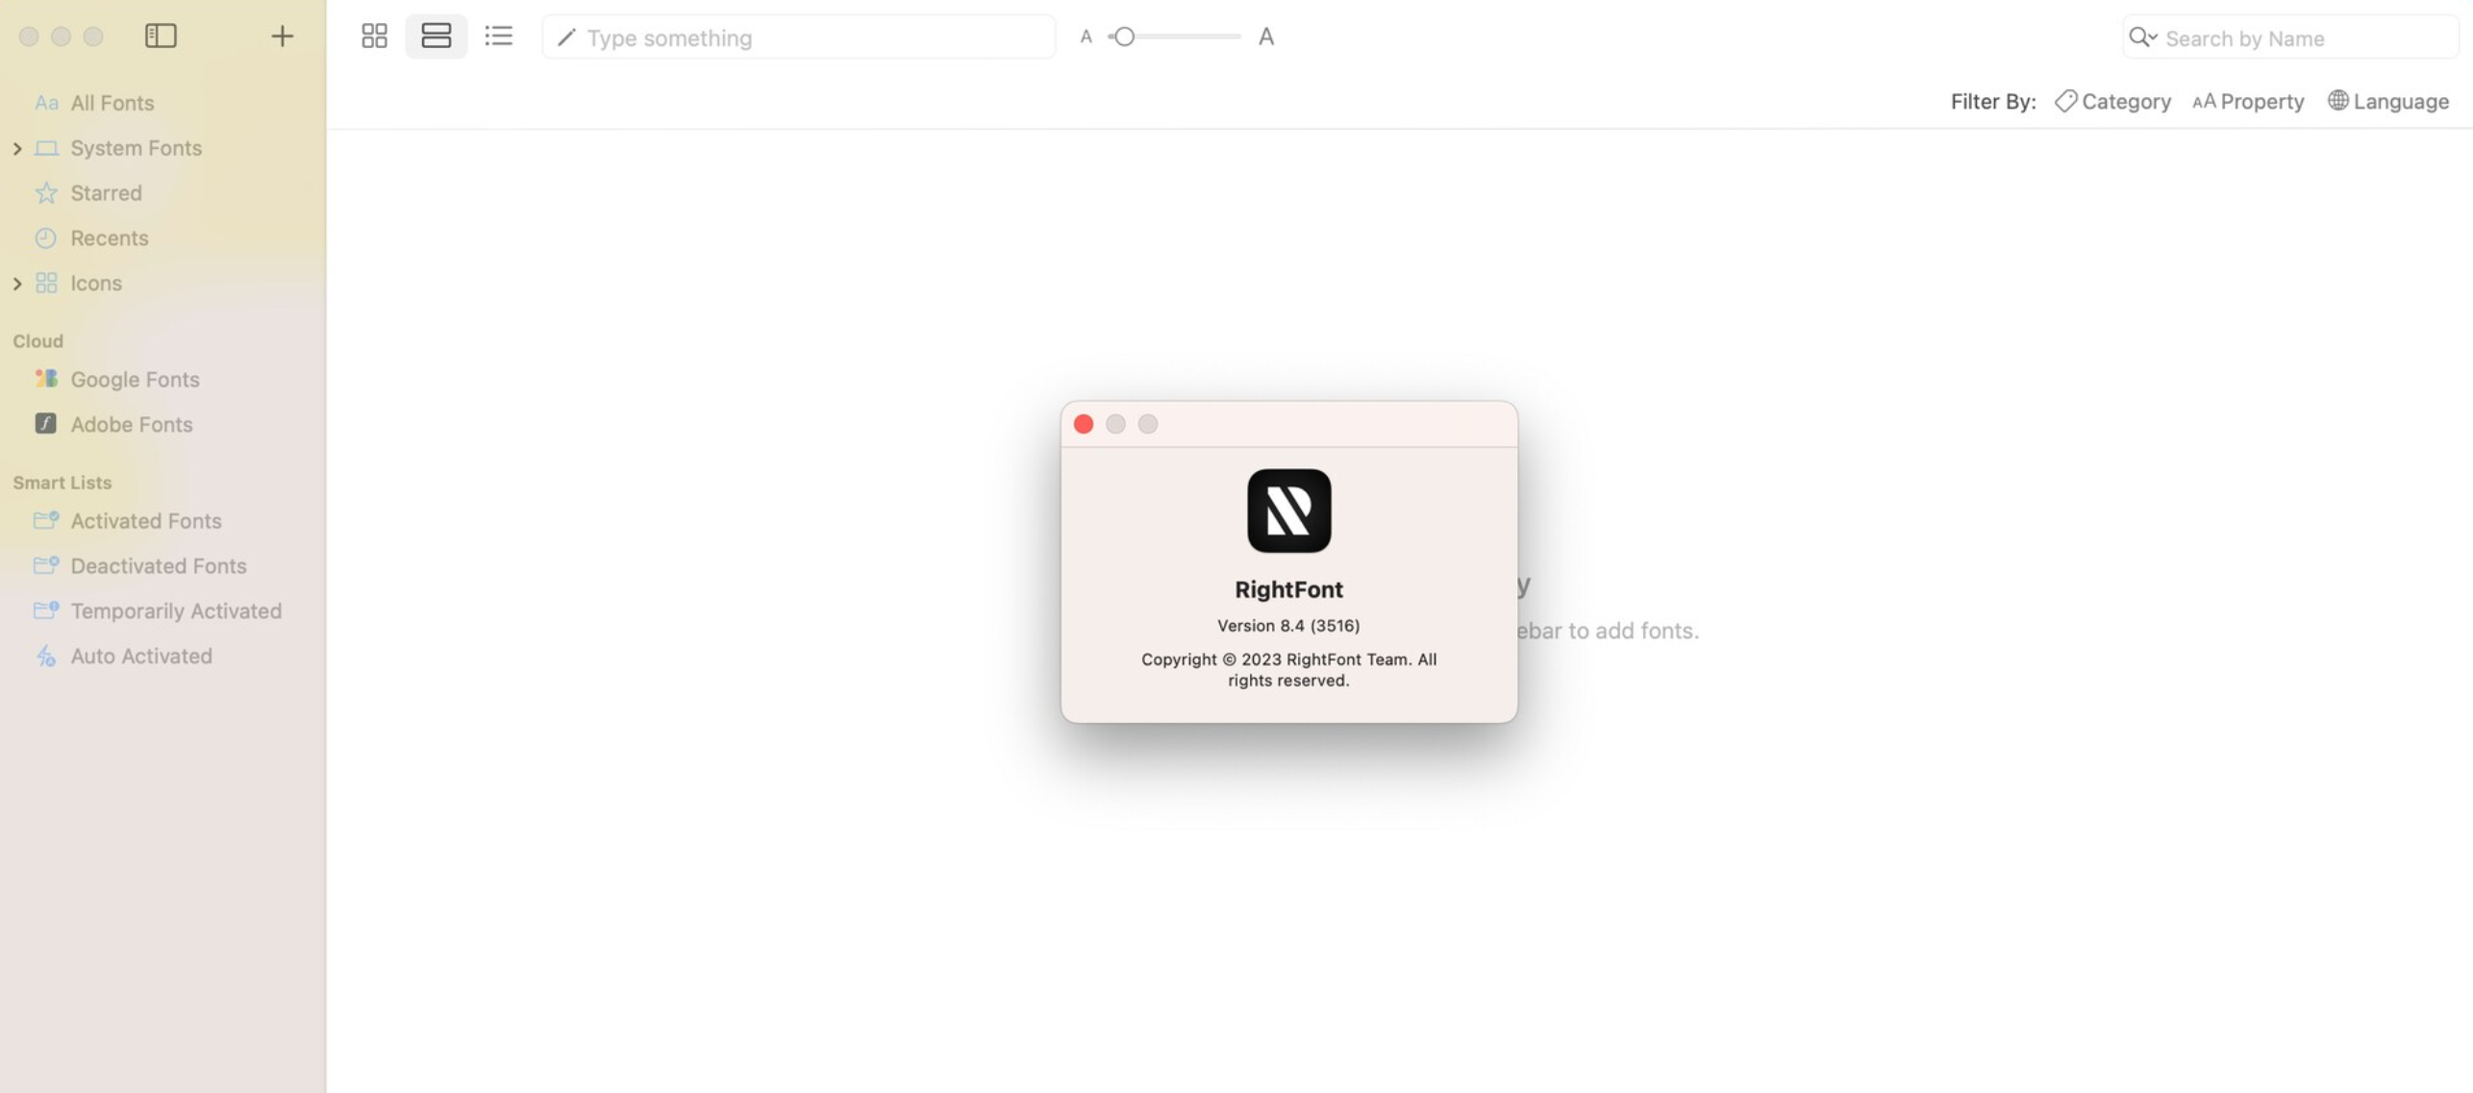Screen dimensions: 2473x1093
Task: Click the small A size icon
Action: [1086, 37]
